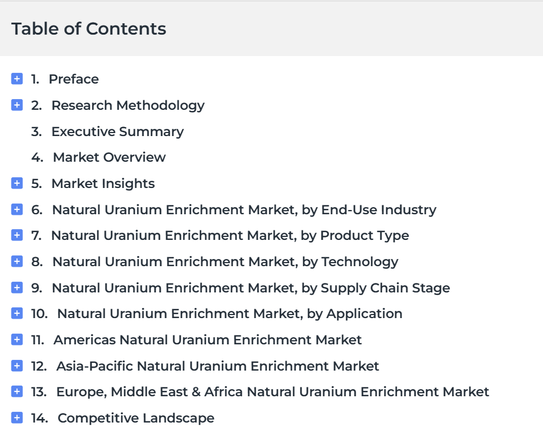
Task: Expand Competitive Landscape plus icon
Action: (x=17, y=418)
